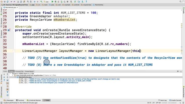Screen dimensions: 185x104
Task: Open the Captures tool window side tab
Action: [1, 34]
